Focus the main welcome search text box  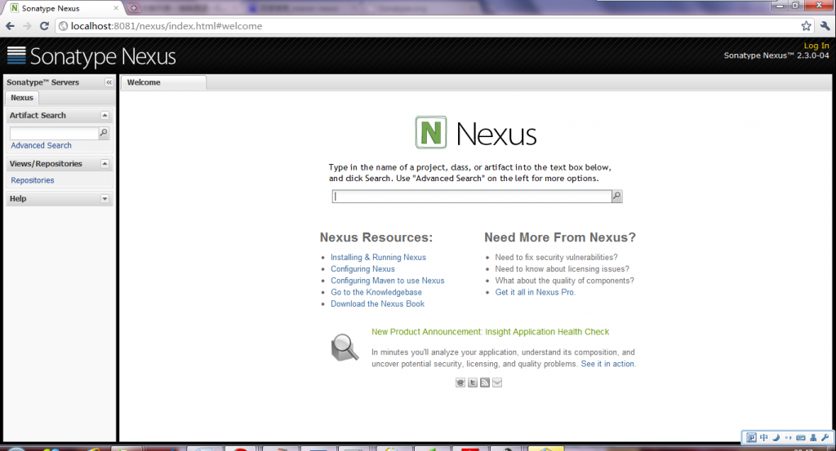tap(472, 197)
